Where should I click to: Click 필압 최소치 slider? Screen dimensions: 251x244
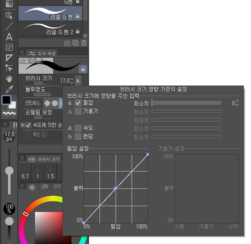(186, 103)
